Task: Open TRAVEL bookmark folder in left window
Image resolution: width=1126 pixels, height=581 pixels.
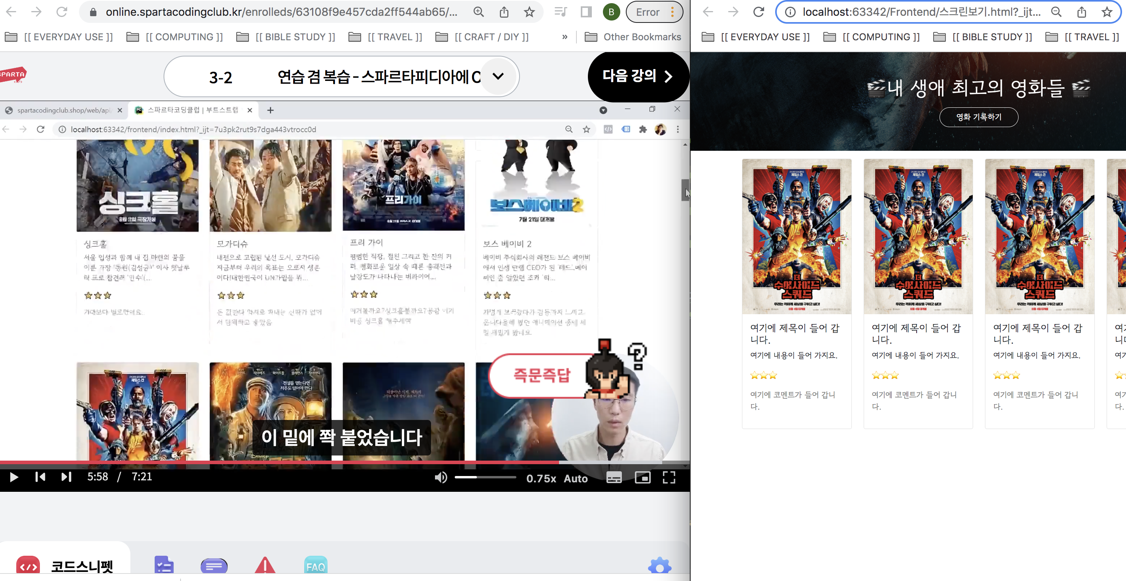Action: [x=386, y=37]
